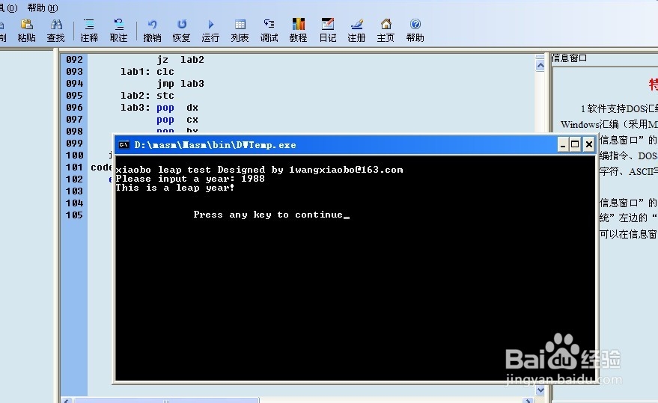This screenshot has width=658, height=403.
Task: Click 'Please input a year: 1988' line
Action: click(x=190, y=179)
